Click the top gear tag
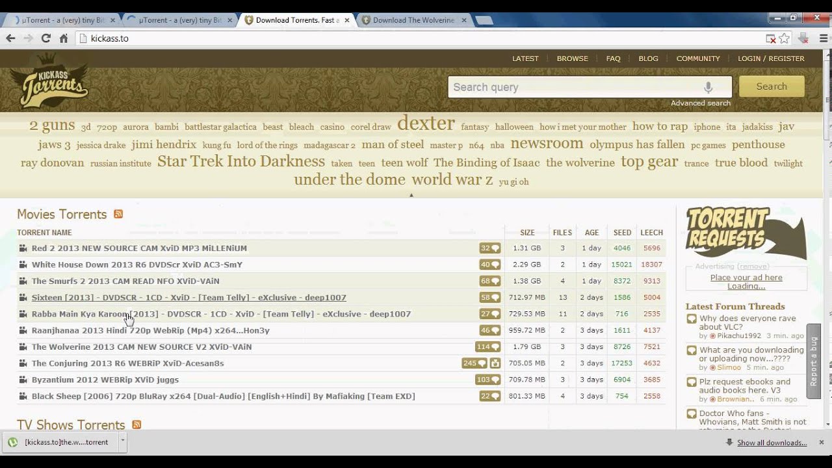The image size is (832, 468). [649, 162]
